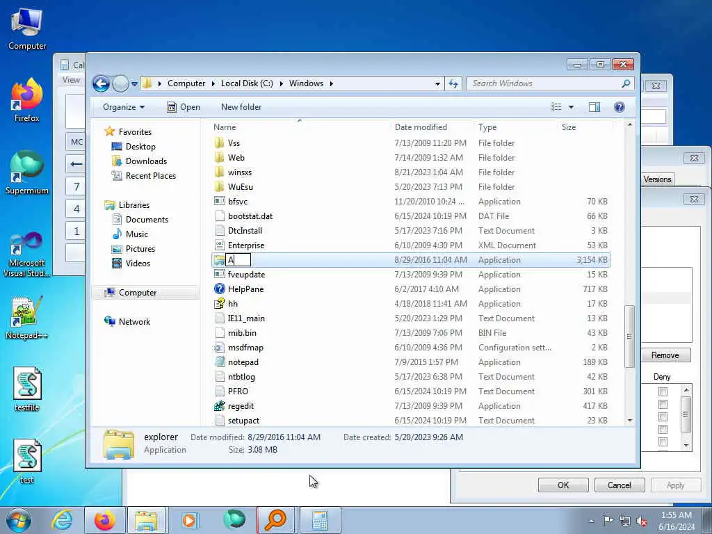Open the view options dropdown arrow
Viewport: 712px width, 534px height.
(572, 107)
